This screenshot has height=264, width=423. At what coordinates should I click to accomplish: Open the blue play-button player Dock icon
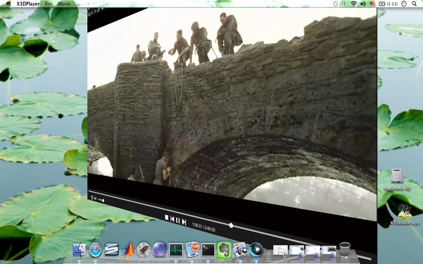pos(256,249)
